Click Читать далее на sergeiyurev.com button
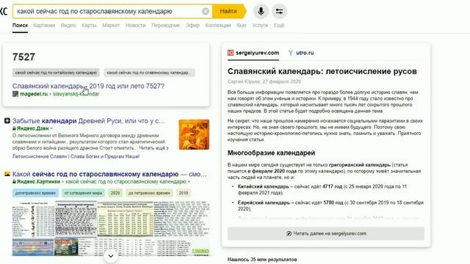Screen dimensions: 470x264 click(326, 233)
